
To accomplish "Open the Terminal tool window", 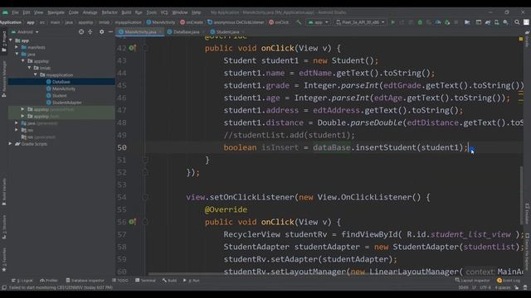I will (145, 281).
